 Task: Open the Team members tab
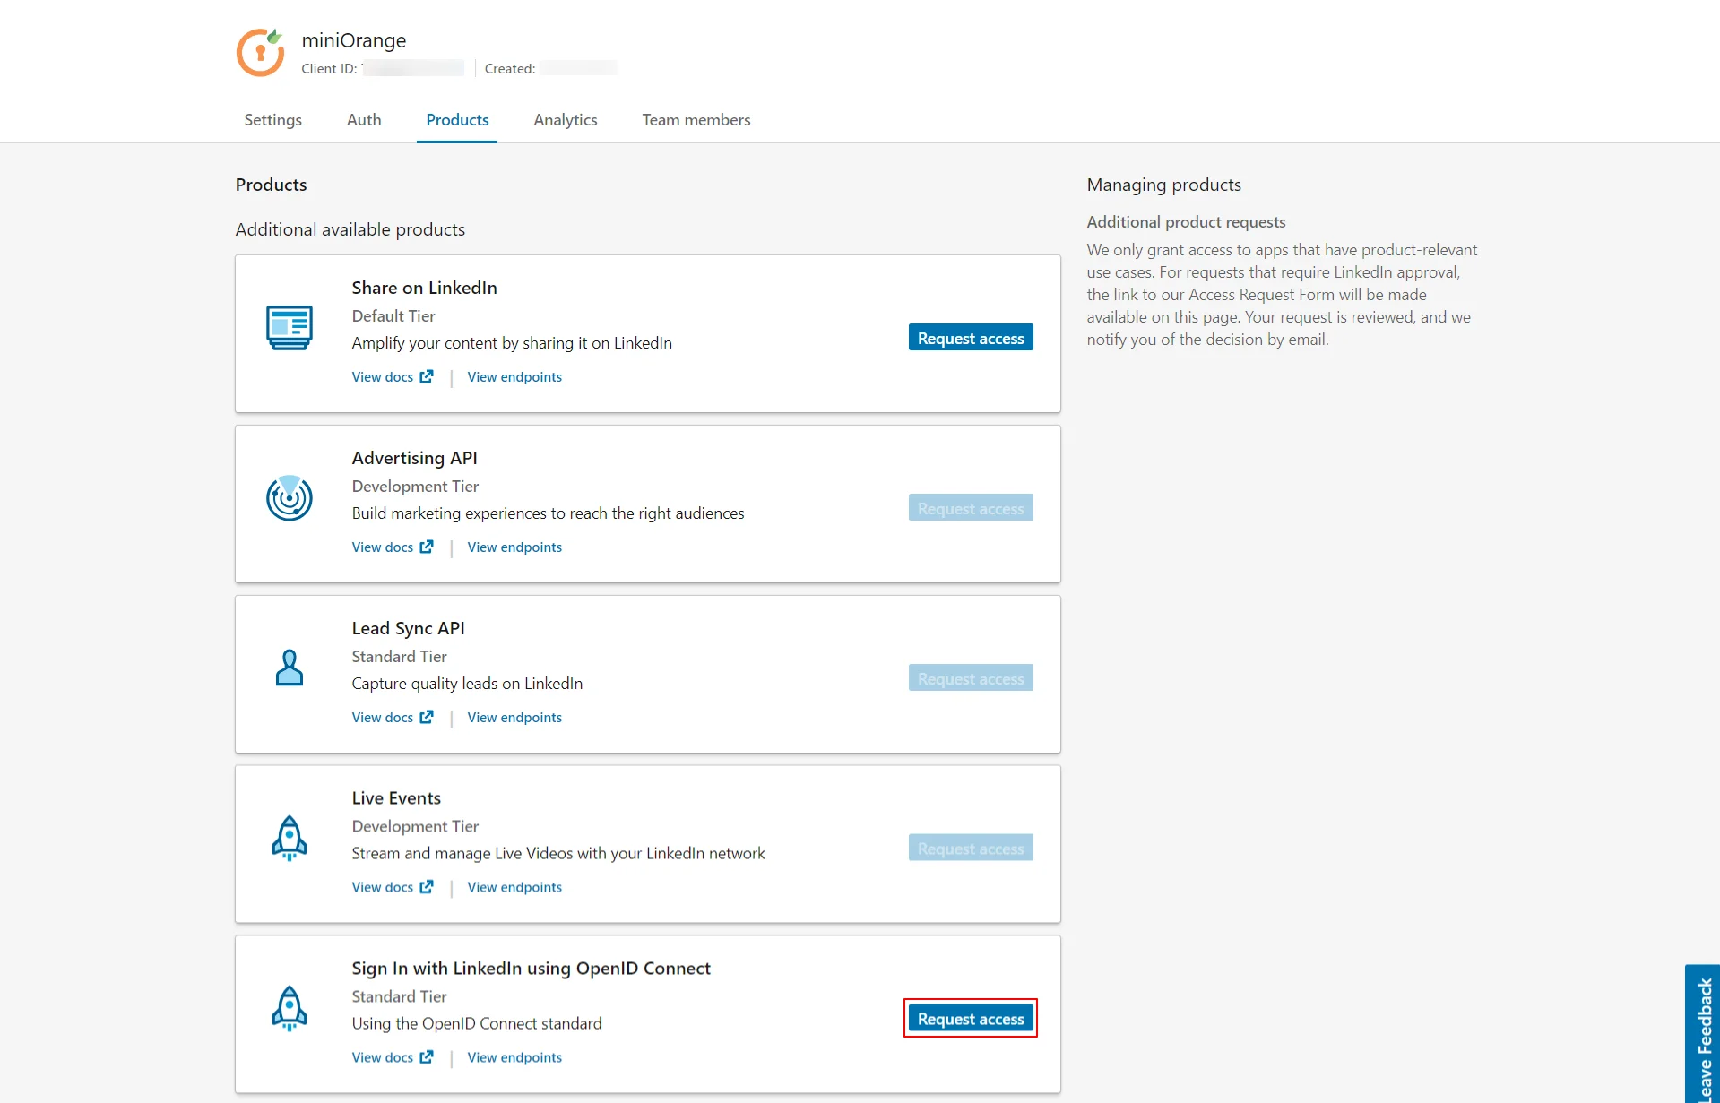click(x=696, y=120)
